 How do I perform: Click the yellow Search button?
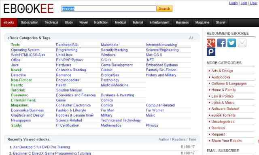pos(165,8)
